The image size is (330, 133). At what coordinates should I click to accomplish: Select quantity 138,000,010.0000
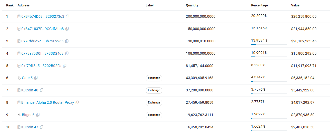point(201,41)
